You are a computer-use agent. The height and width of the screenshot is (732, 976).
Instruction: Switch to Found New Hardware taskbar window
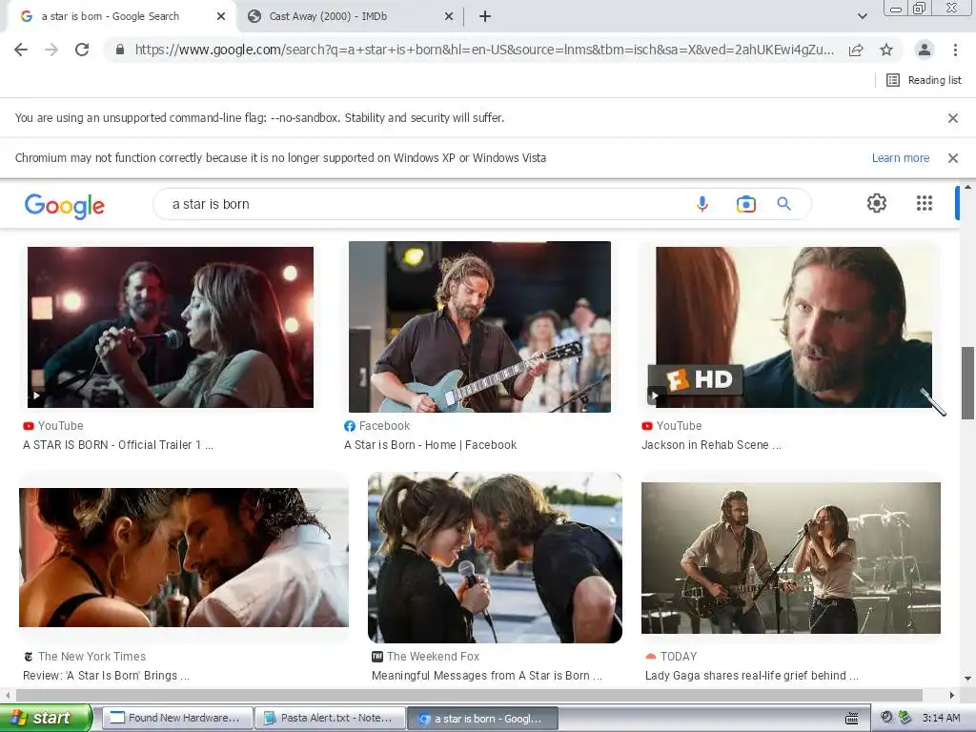pos(177,718)
